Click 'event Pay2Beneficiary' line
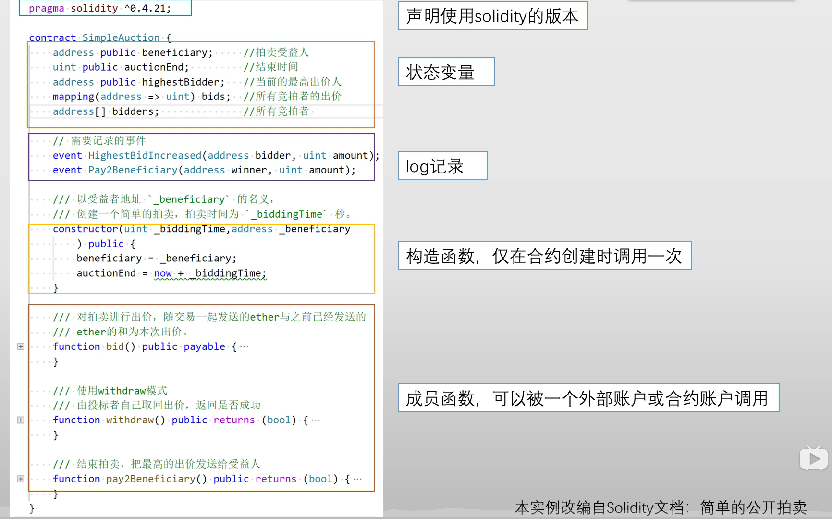 tap(204, 170)
